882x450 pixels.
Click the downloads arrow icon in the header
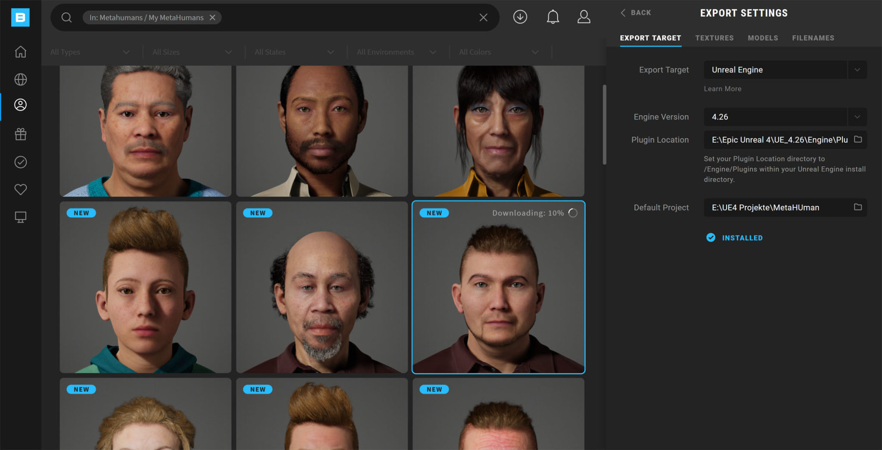[x=520, y=17]
